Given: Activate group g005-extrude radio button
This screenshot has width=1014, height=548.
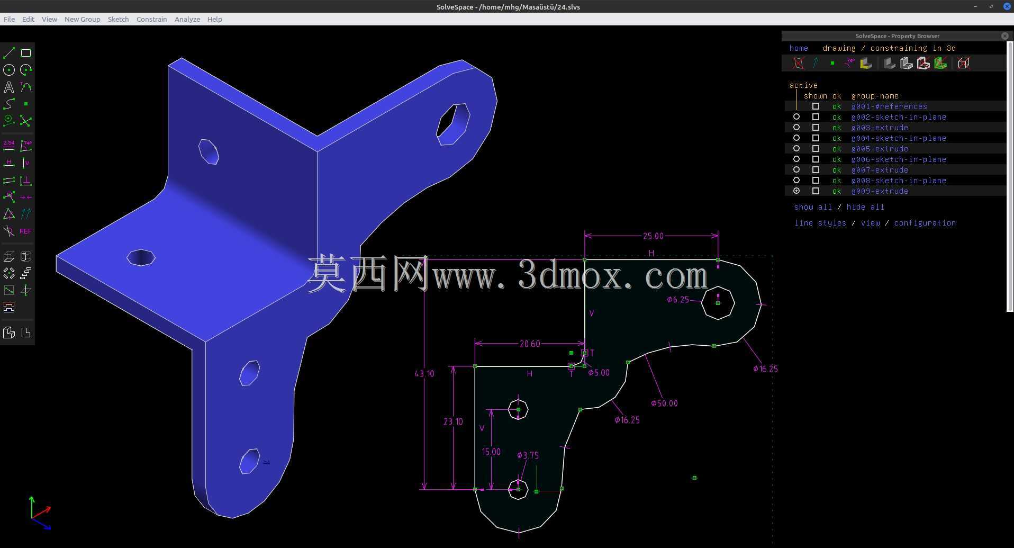Looking at the screenshot, I should pyautogui.click(x=796, y=149).
